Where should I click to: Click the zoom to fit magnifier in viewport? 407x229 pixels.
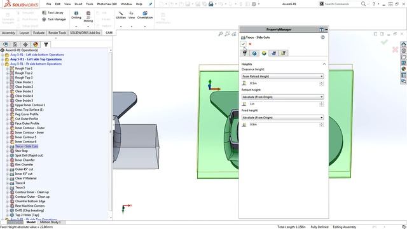pyautogui.click(x=221, y=34)
